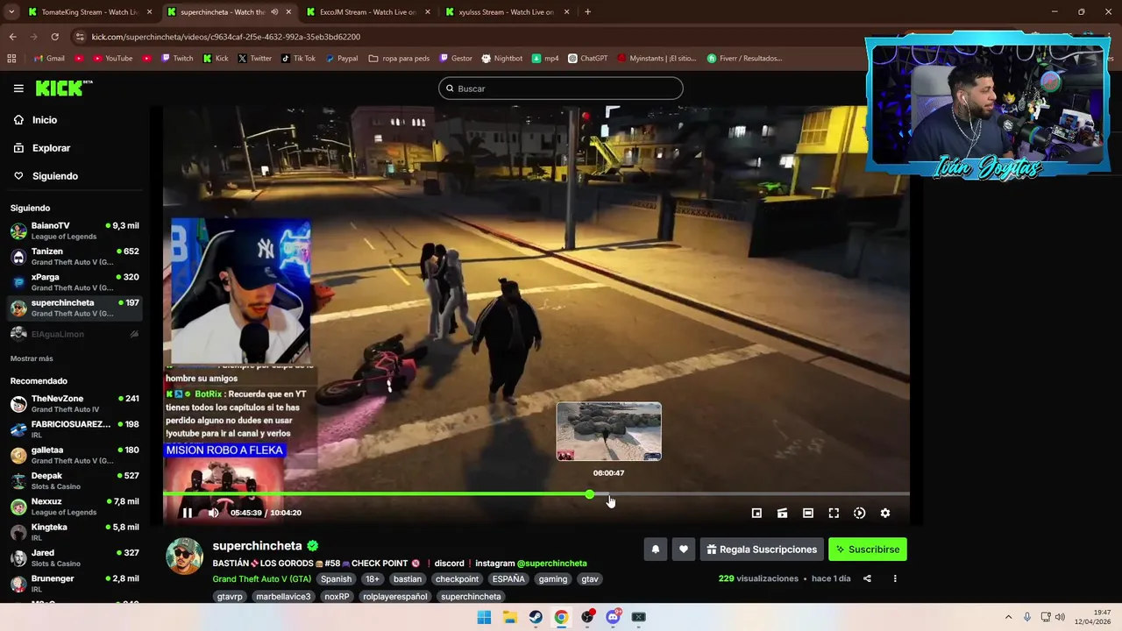This screenshot has width=1122, height=631.
Task: Open Tanizen channel in Siguiendo list
Action: pos(75,257)
